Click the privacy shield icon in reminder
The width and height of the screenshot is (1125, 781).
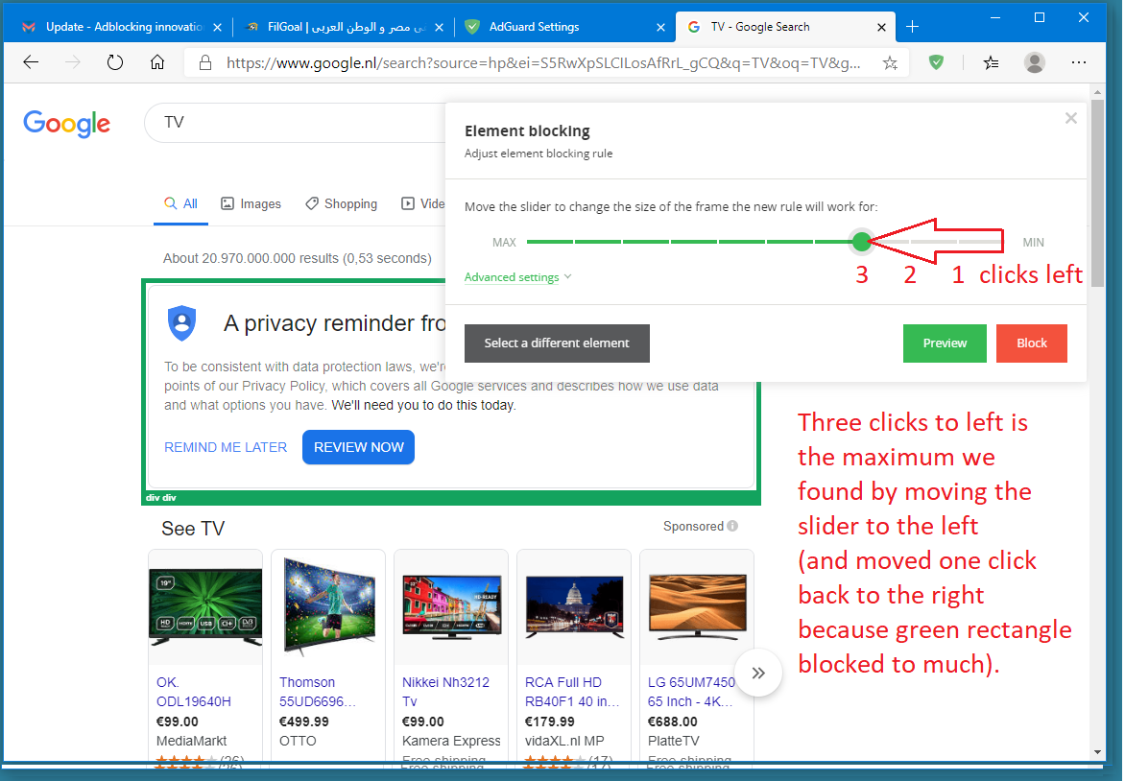(x=182, y=322)
